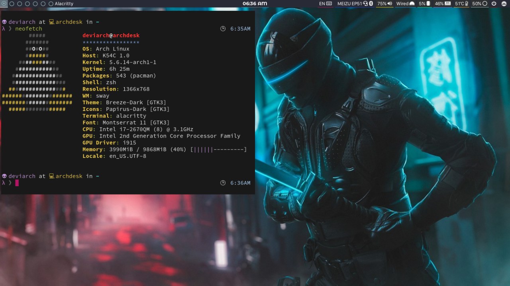Screen dimensions: 510x286
Task: Click the Theme: Breeze-Dark [GTK3] line
Action: click(124, 103)
